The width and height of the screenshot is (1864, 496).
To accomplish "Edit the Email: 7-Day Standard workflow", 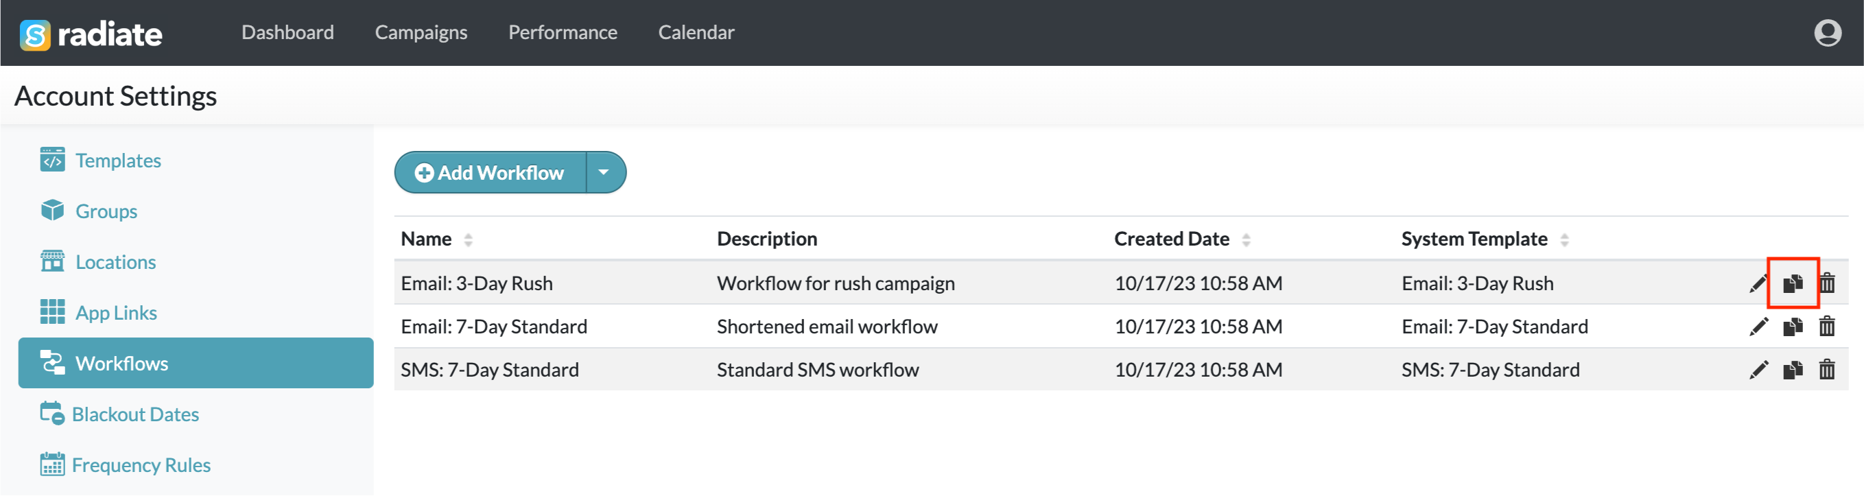I will point(1758,327).
